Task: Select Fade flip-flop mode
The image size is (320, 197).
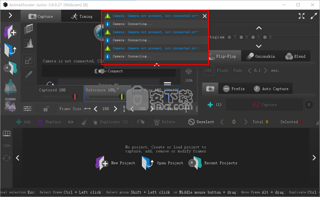Action: [238, 70]
